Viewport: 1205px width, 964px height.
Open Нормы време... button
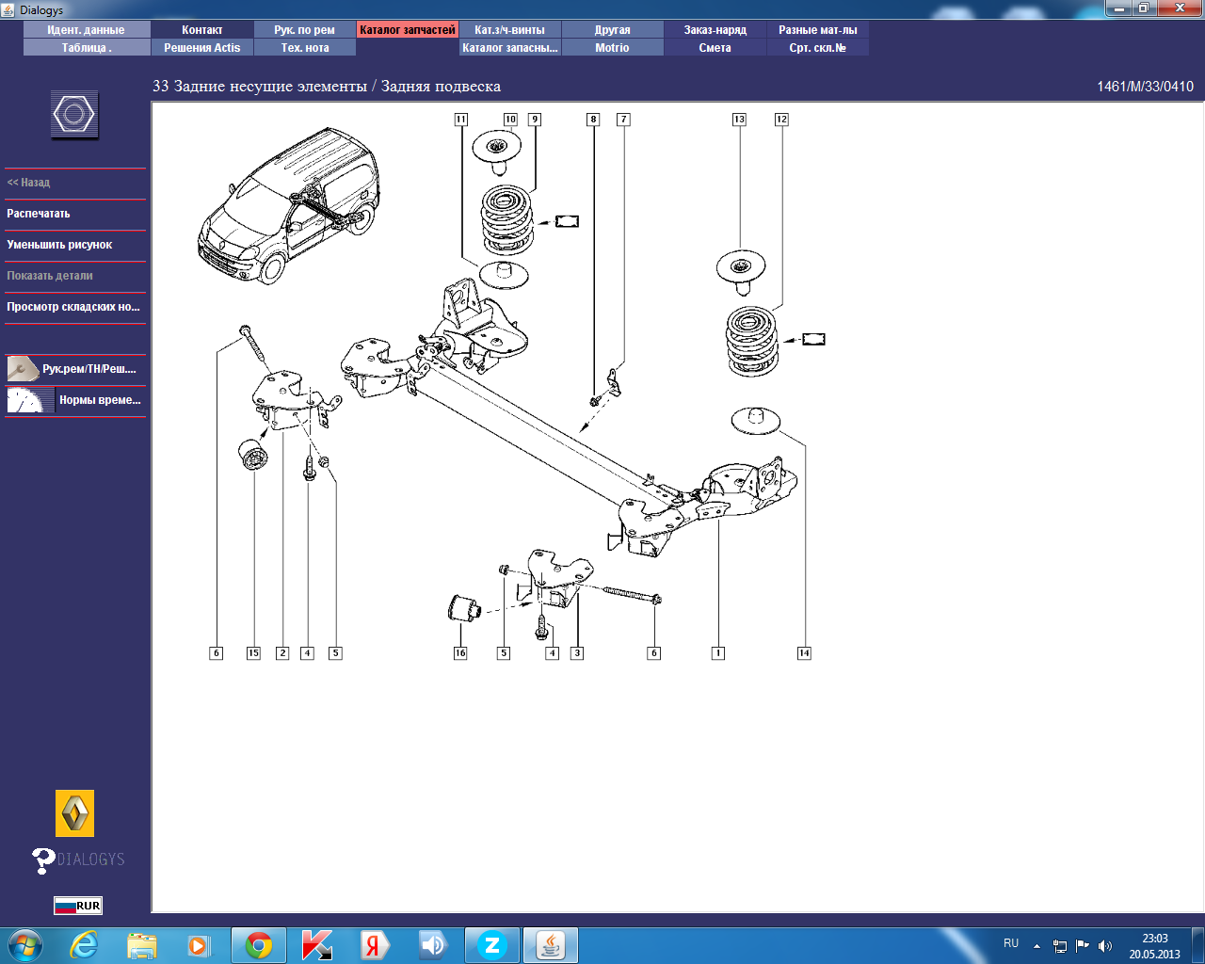(75, 400)
